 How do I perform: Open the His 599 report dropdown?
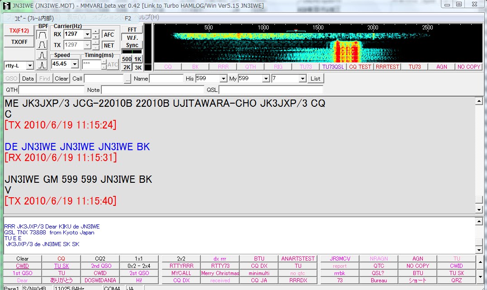223,79
